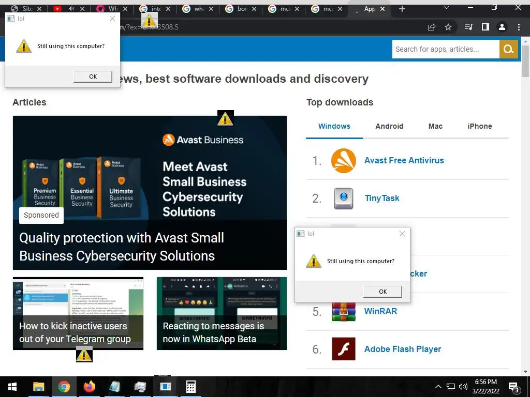Click the TinyTask app icon
The image size is (530, 397).
344,198
